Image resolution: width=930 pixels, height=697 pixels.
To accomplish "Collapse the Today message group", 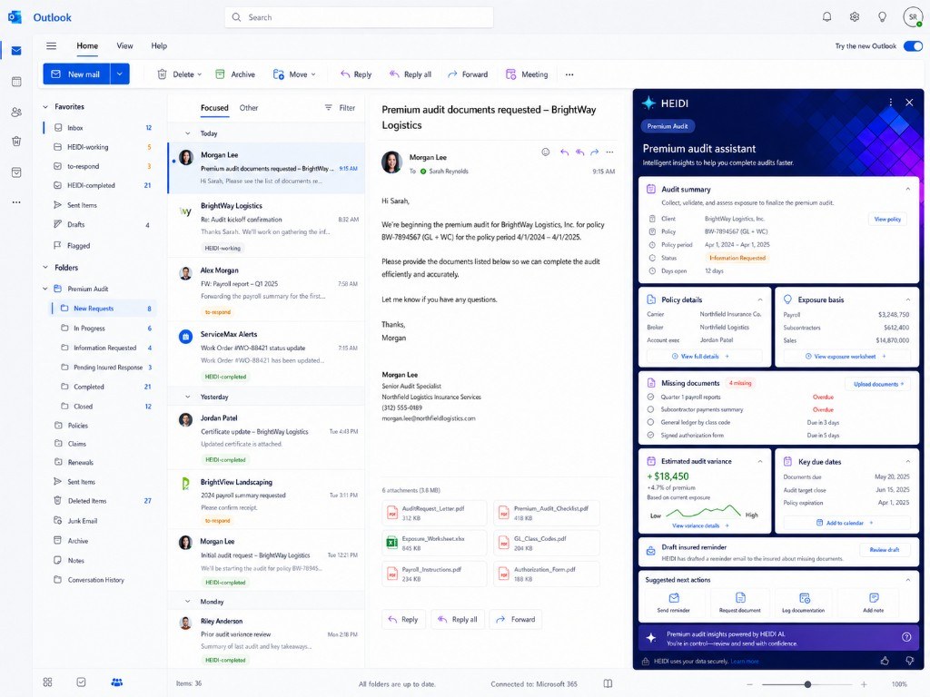I will click(187, 133).
